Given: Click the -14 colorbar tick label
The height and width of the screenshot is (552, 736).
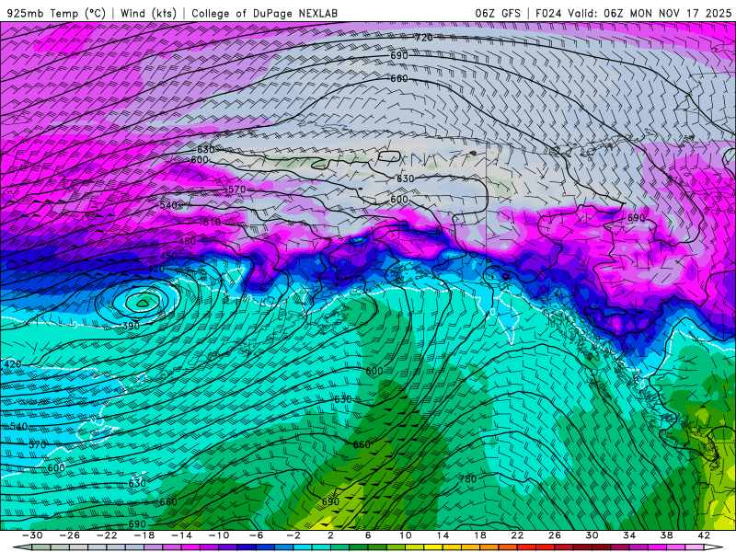Looking at the screenshot, I should click(x=181, y=535).
